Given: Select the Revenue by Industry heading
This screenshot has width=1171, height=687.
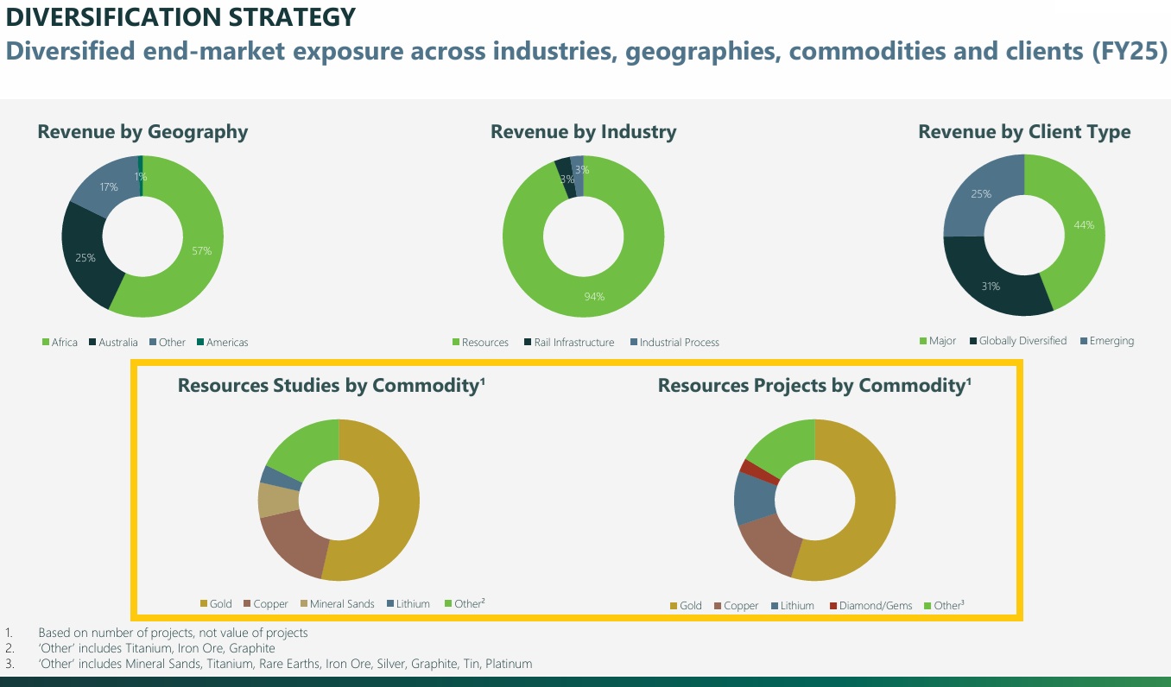Looking at the screenshot, I should coord(583,132).
